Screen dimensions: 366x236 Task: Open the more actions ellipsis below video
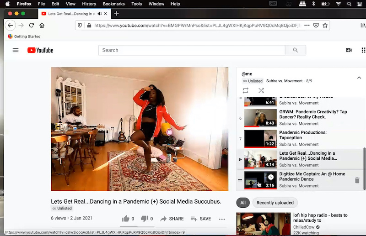(222, 219)
